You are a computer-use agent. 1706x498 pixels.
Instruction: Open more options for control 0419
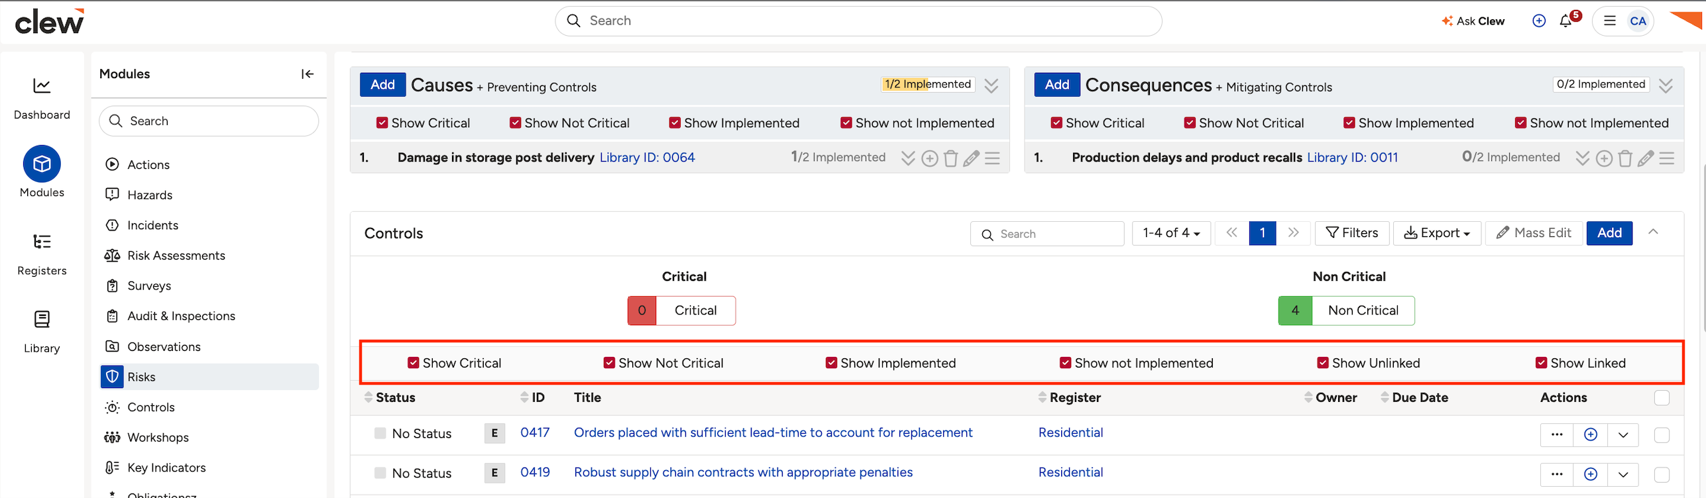(x=1557, y=474)
